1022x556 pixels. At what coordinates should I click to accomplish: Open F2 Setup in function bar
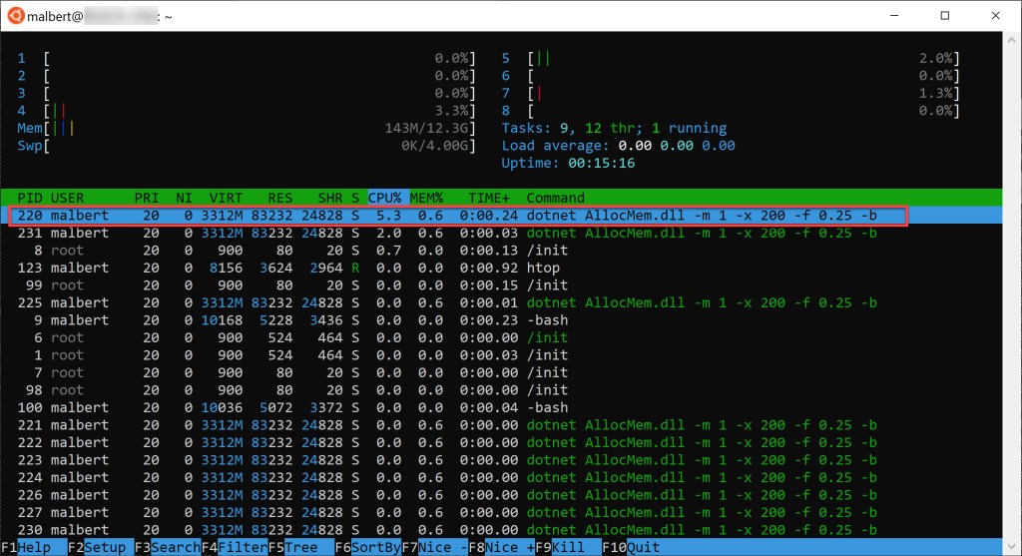coord(100,547)
